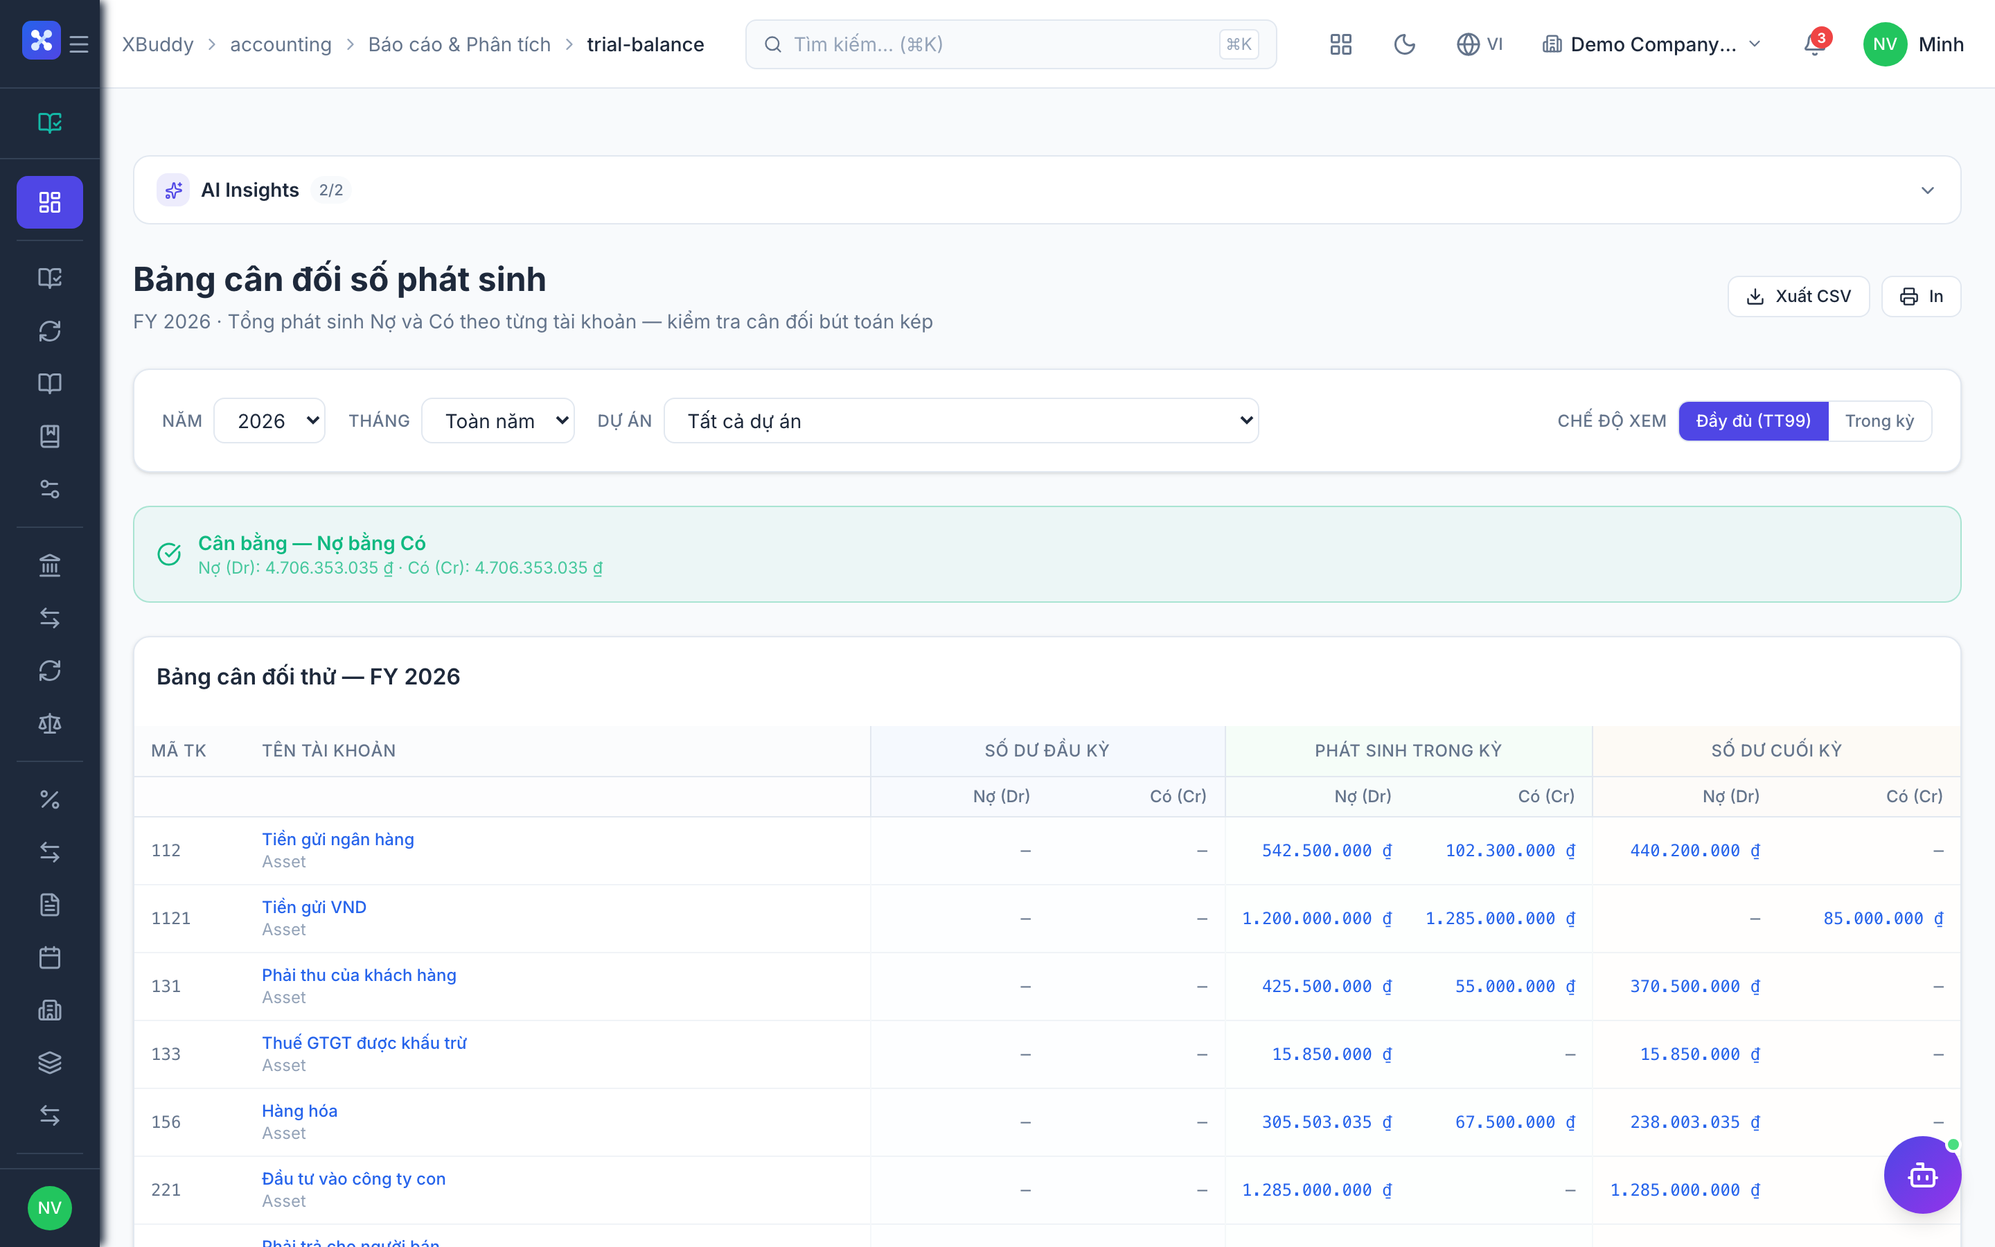1995x1247 pixels.
Task: Open the apps grid icon in header
Action: (x=1341, y=44)
